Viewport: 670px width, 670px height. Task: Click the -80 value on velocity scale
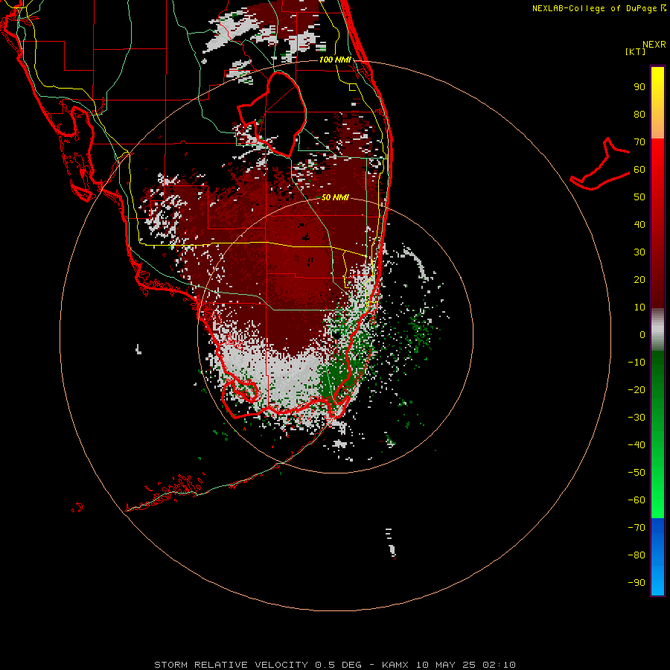coord(636,555)
